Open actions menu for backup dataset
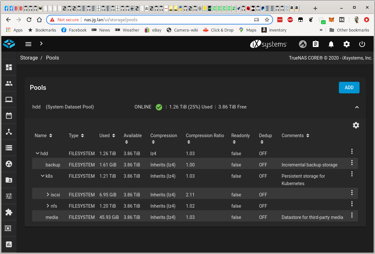The image size is (375, 254). pos(352,163)
